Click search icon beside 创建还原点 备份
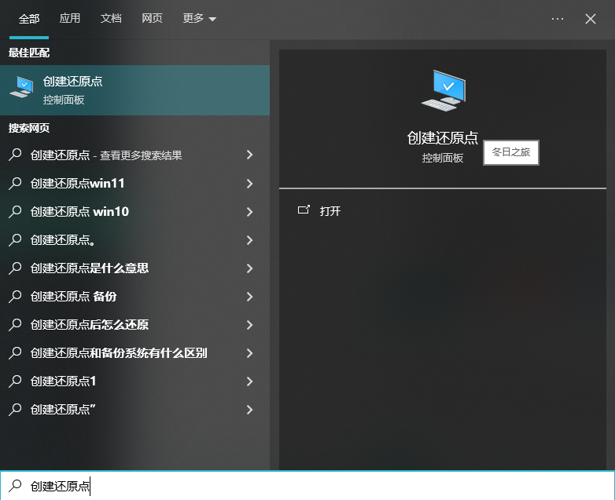Screen dimensions: 615x500 coord(15,297)
